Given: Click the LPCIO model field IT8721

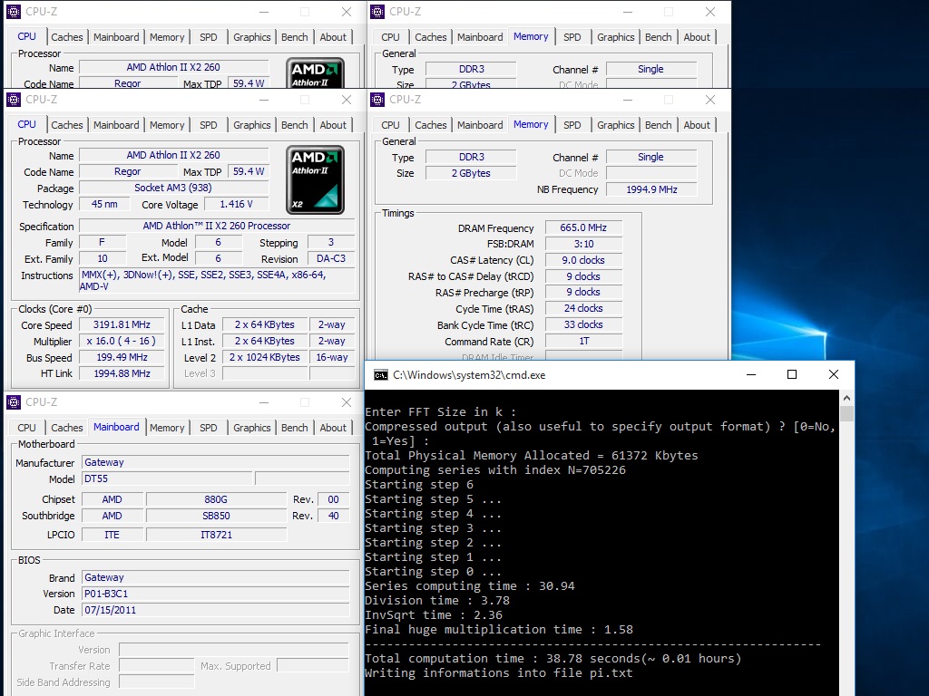Looking at the screenshot, I should click(x=216, y=535).
